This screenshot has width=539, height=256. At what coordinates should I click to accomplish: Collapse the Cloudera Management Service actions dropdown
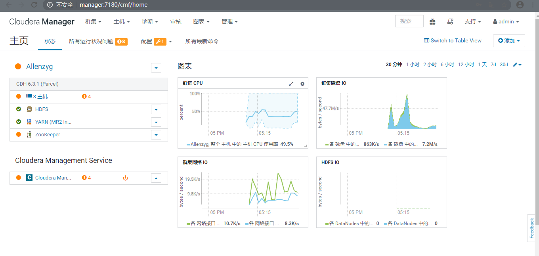(x=156, y=178)
